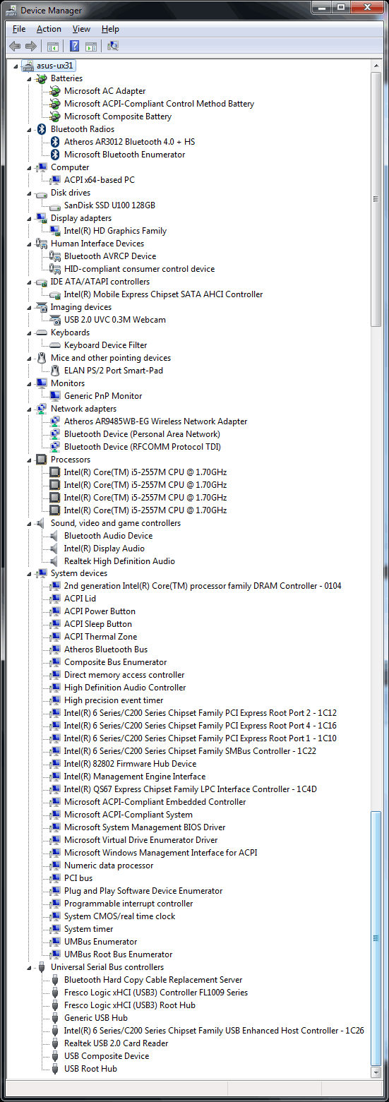The height and width of the screenshot is (1102, 389).
Task: Select Bluetooth AVRCP Device
Action: [110, 256]
